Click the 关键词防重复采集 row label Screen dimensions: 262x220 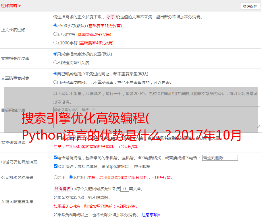point(17,202)
